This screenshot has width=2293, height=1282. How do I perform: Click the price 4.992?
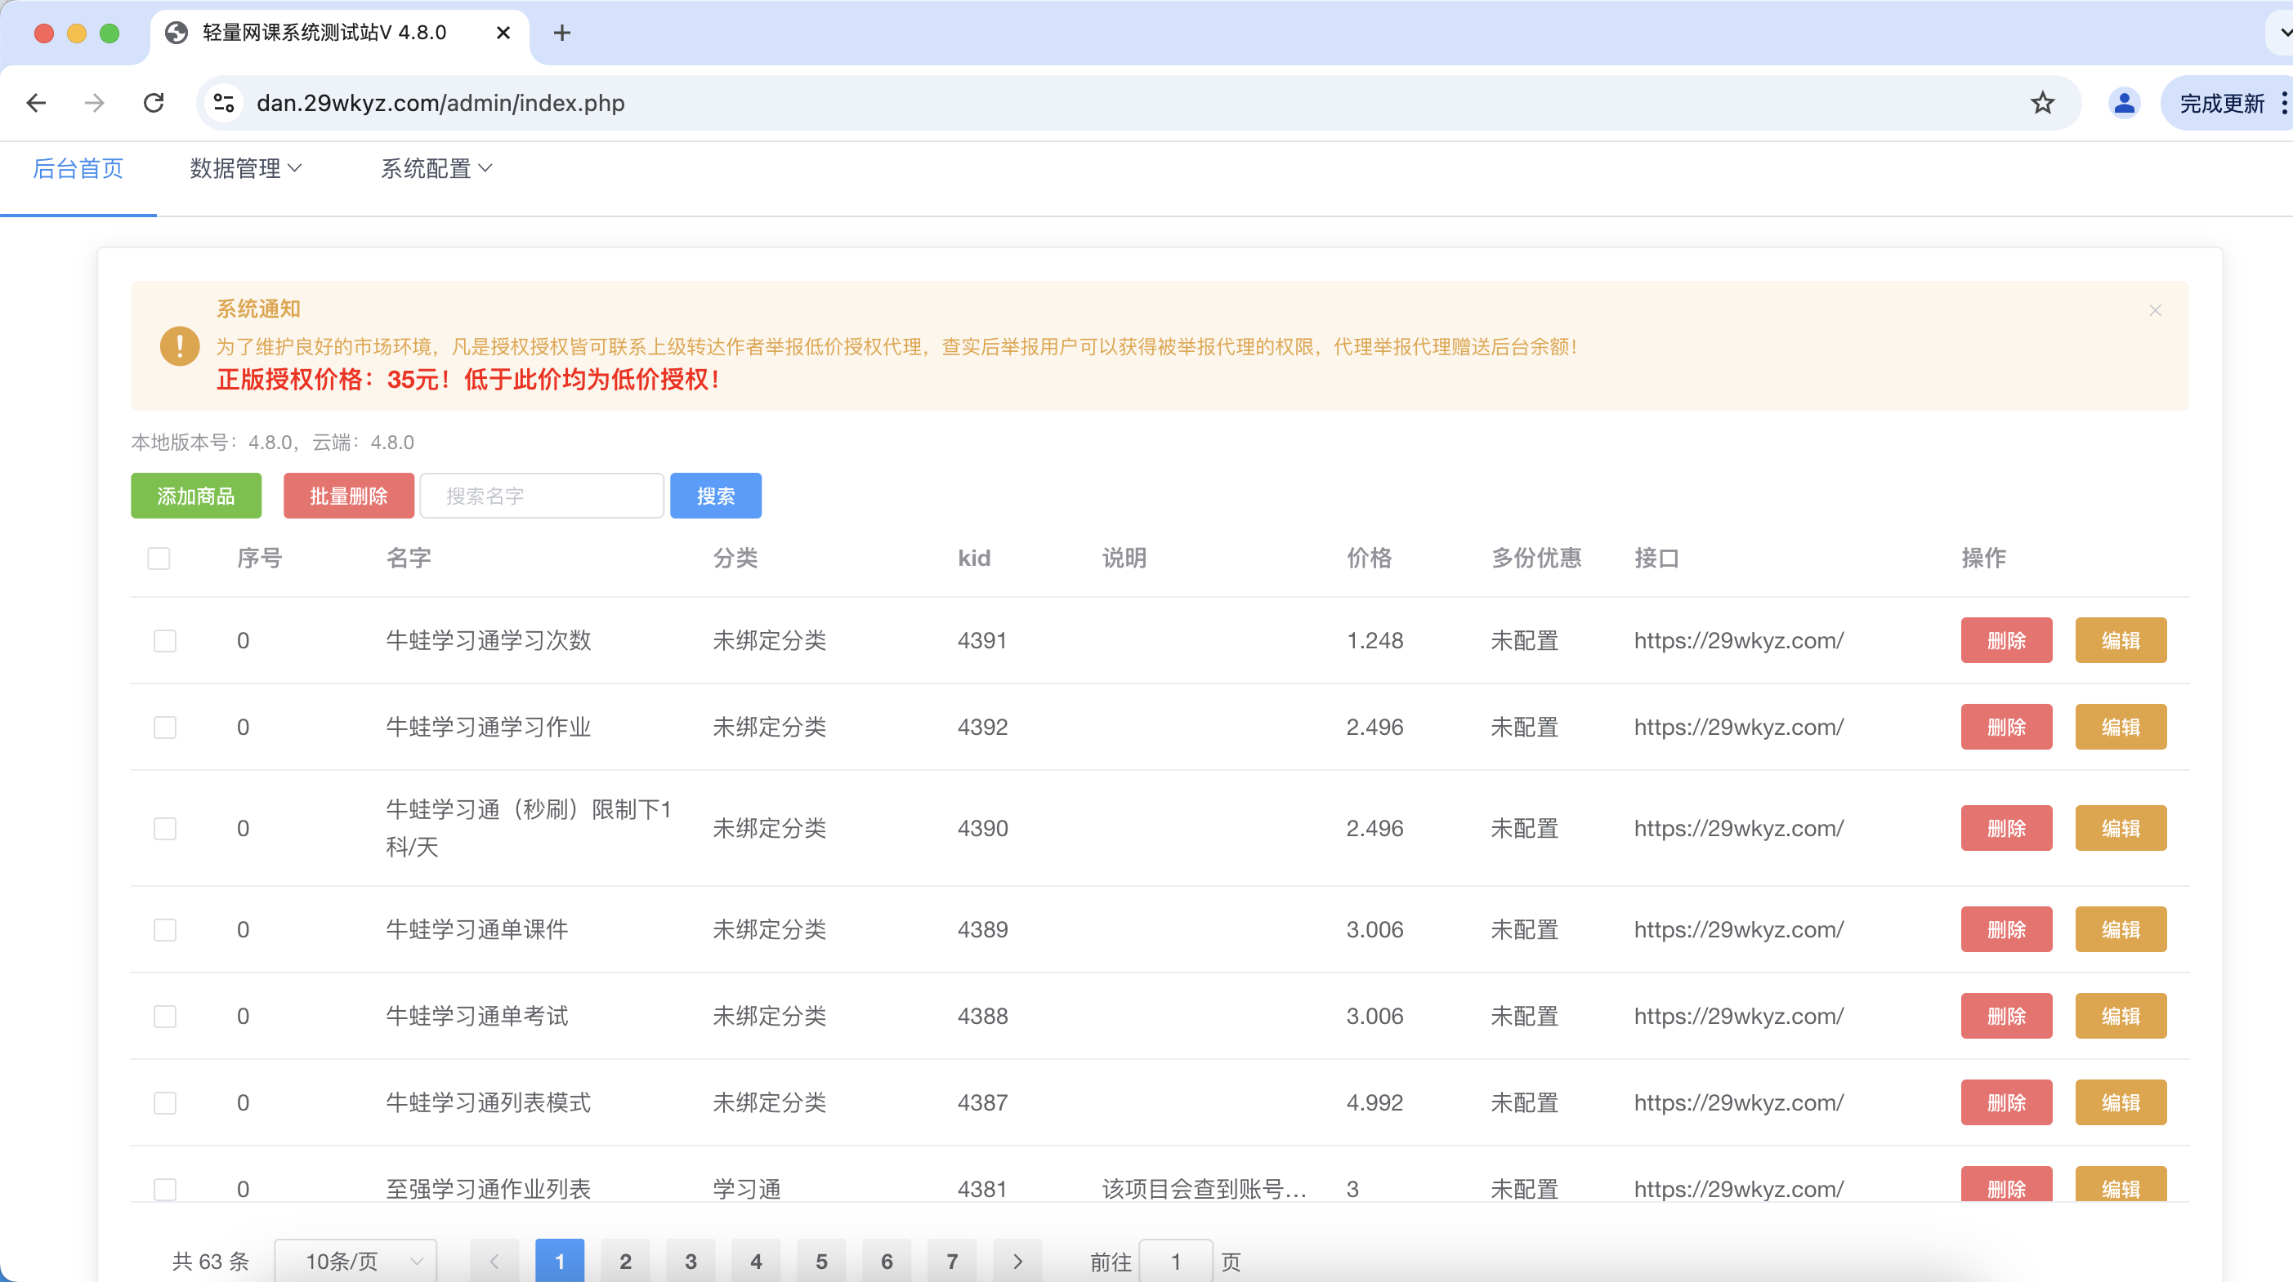(x=1374, y=1102)
